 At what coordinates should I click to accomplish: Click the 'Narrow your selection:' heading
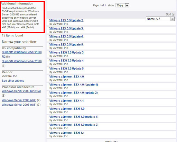[x=19, y=42]
